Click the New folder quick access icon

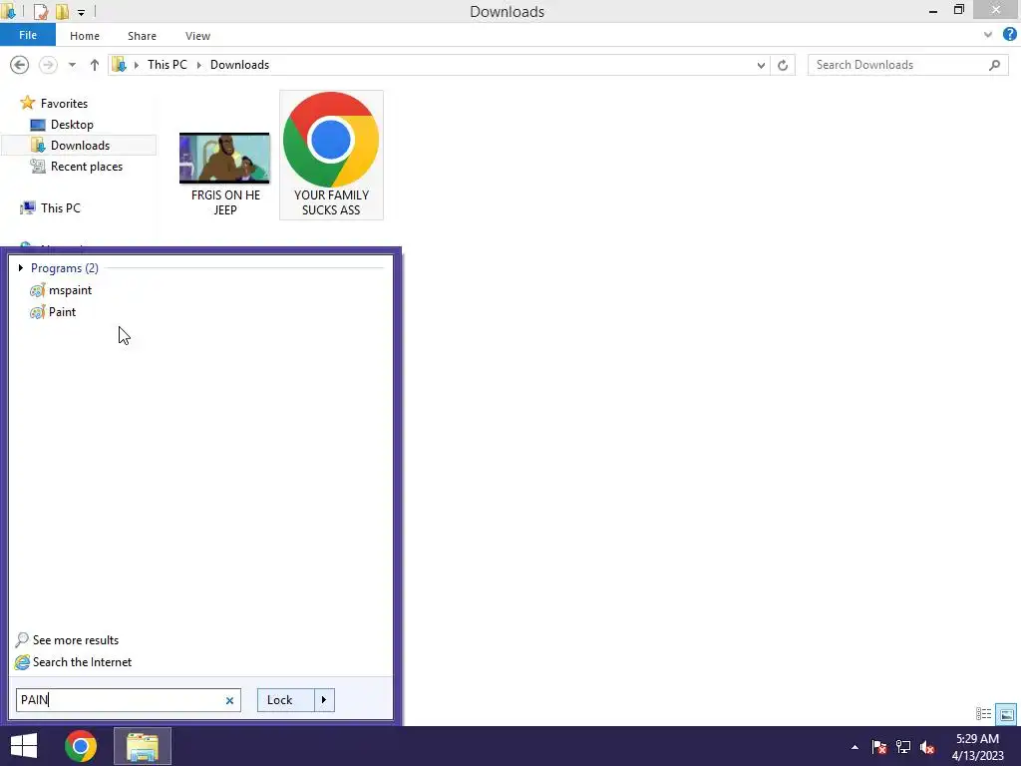62,12
